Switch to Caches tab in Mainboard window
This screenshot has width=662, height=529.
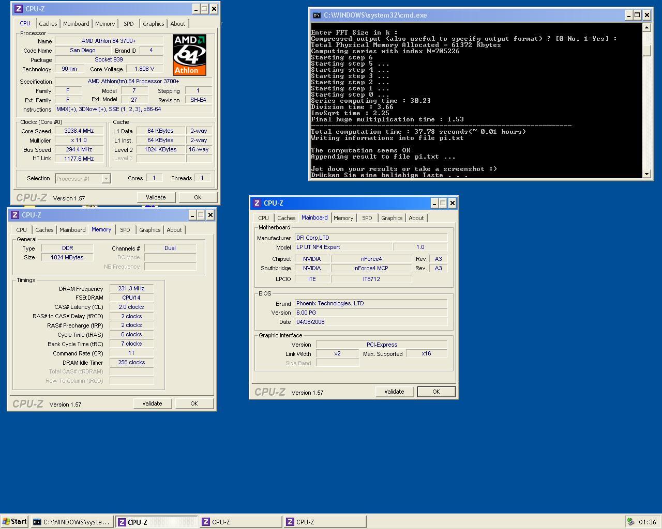[x=287, y=218]
